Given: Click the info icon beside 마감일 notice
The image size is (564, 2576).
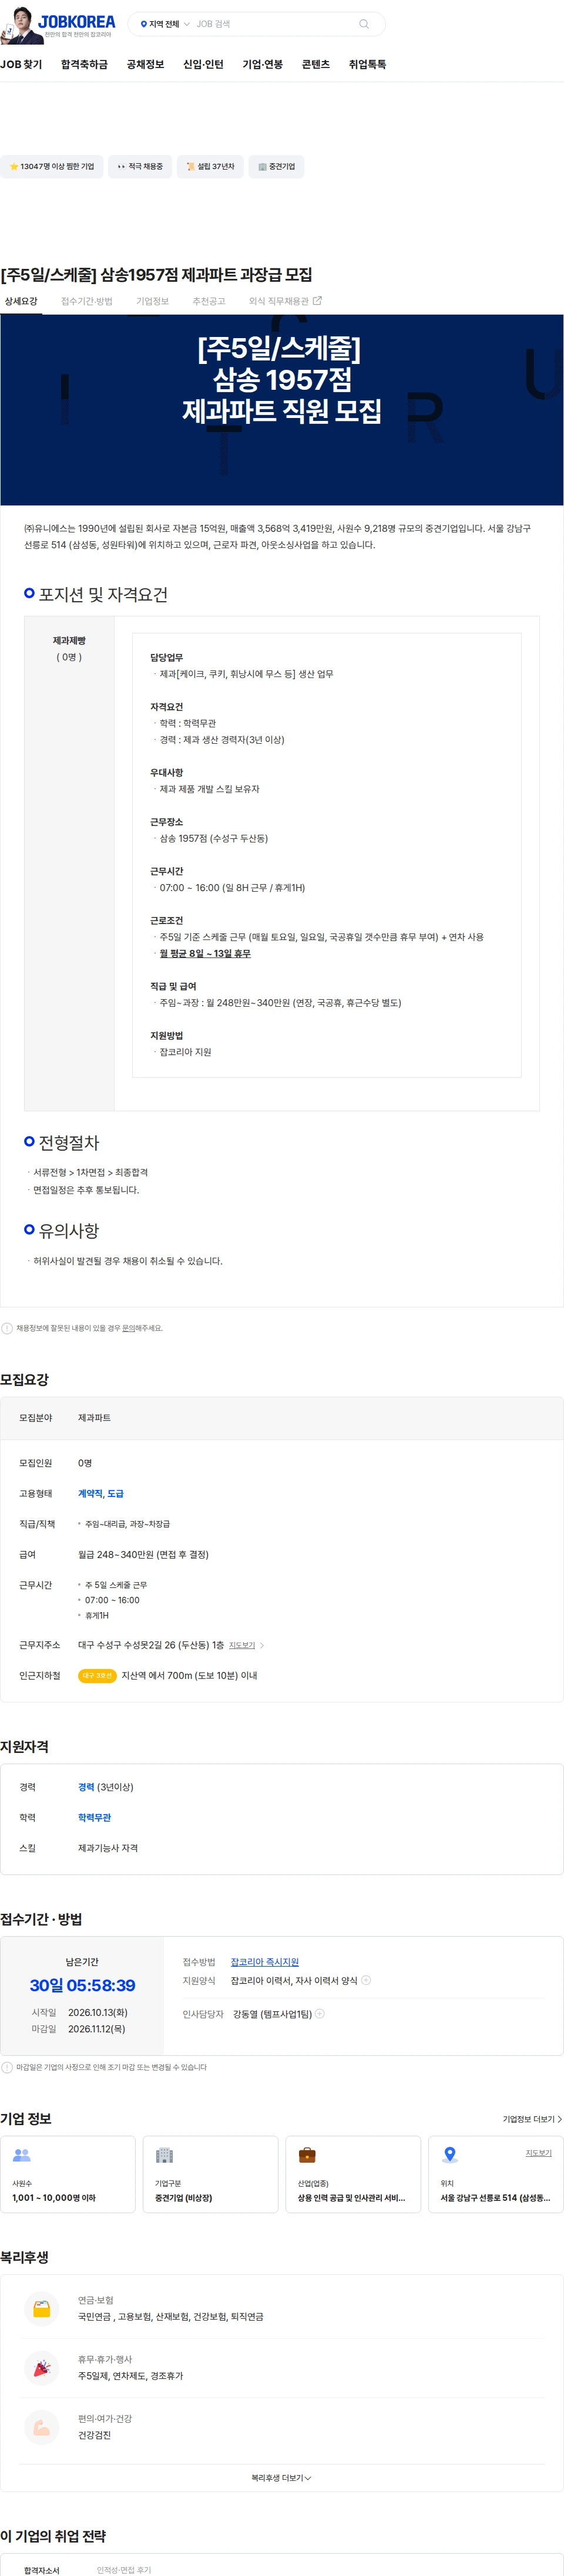Looking at the screenshot, I should tap(7, 2067).
